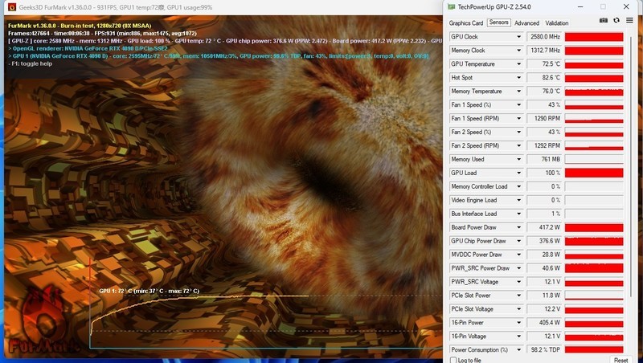Viewport: 643px width, 363px height.
Task: Click the 76.0 °C Memory Temperature value
Action: coord(544,92)
